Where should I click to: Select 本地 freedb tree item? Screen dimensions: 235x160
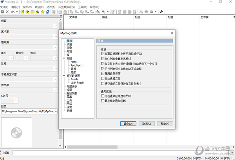click(x=77, y=83)
